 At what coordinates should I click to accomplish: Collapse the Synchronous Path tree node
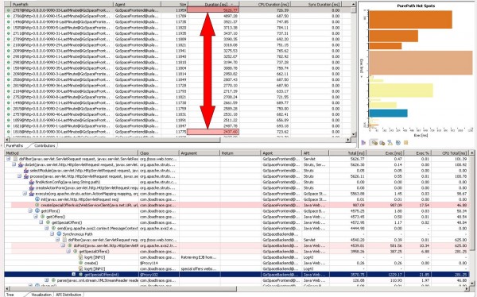click(x=52, y=234)
